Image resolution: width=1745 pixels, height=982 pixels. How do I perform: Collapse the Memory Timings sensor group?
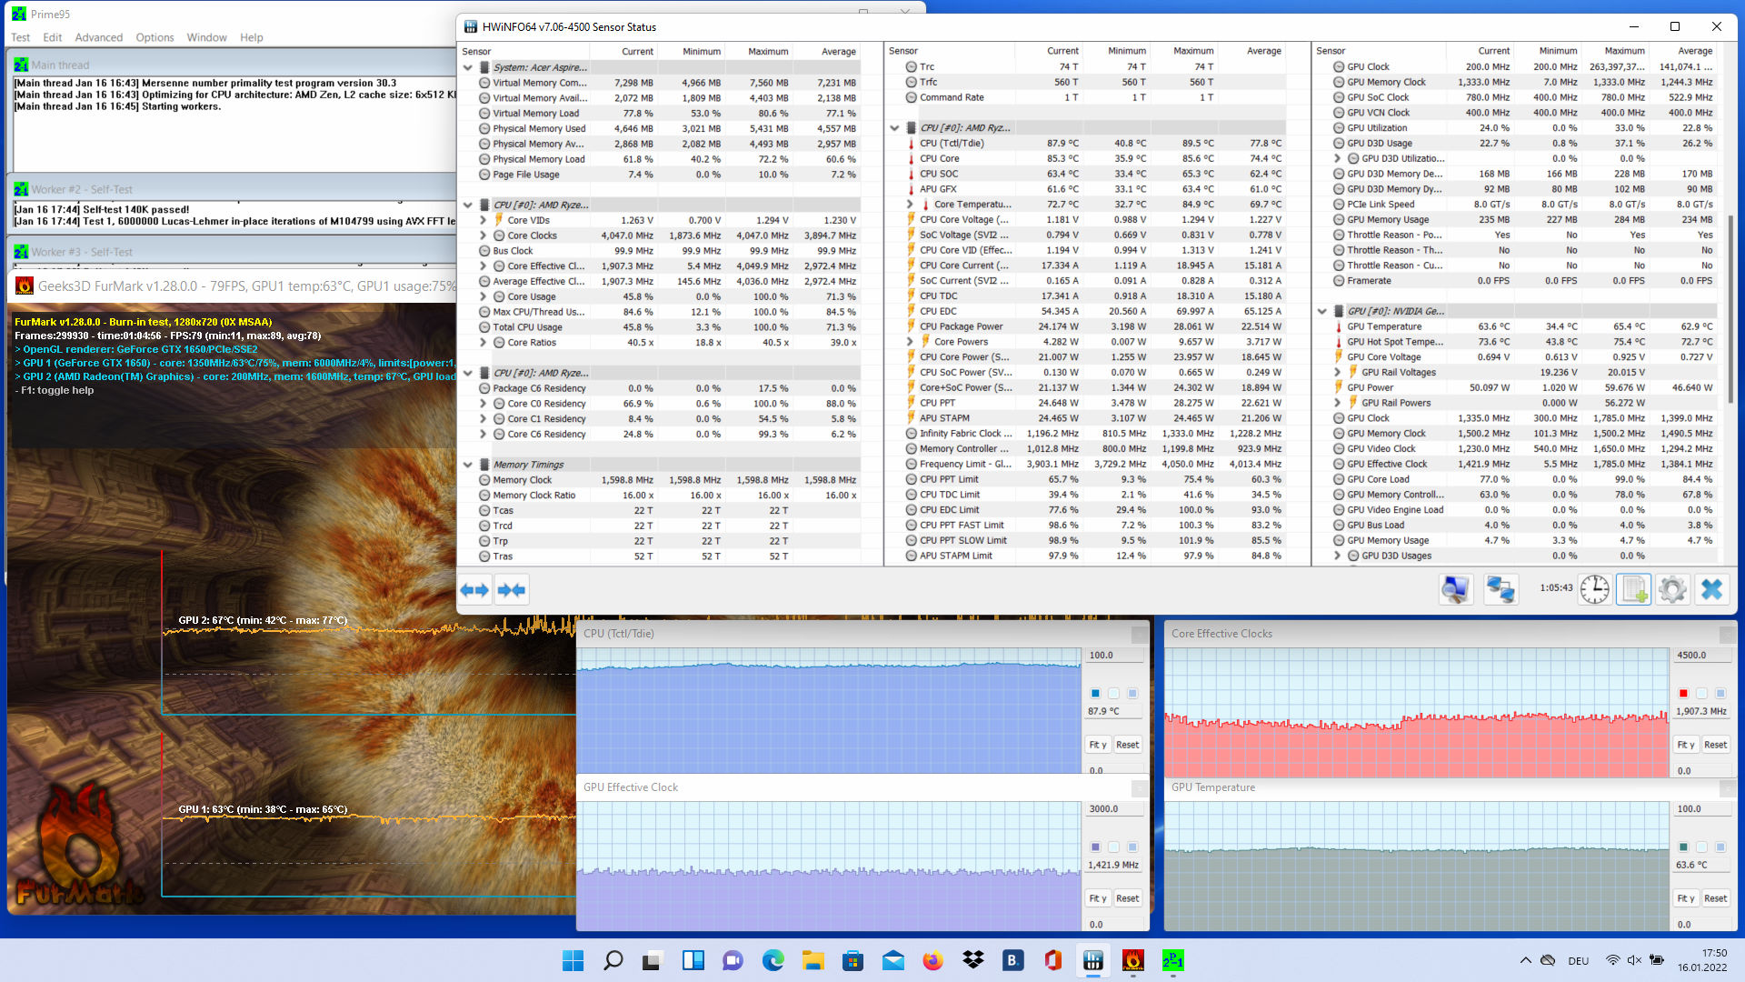coord(468,465)
